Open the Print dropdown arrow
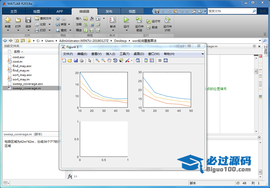This screenshot has height=188, width=270. click(x=49, y=30)
